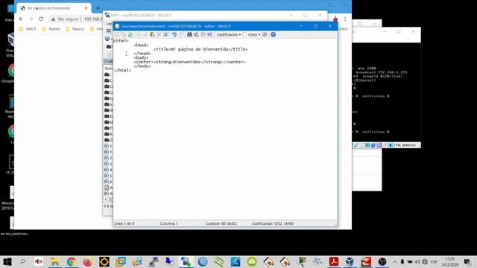The height and width of the screenshot is (268, 477).
Task: Switch to Chrome from the taskbar
Action: pos(72,261)
